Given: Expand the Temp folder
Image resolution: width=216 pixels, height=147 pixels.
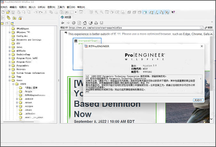Looking at the screenshot, I should tap(10, 77).
